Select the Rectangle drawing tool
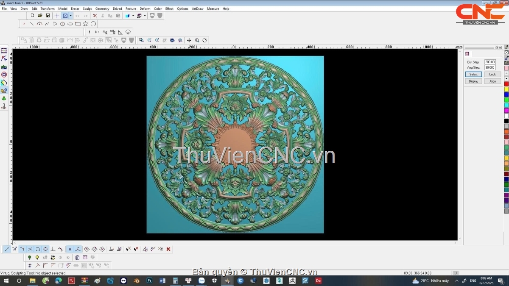509x286 pixels. tap(78, 24)
